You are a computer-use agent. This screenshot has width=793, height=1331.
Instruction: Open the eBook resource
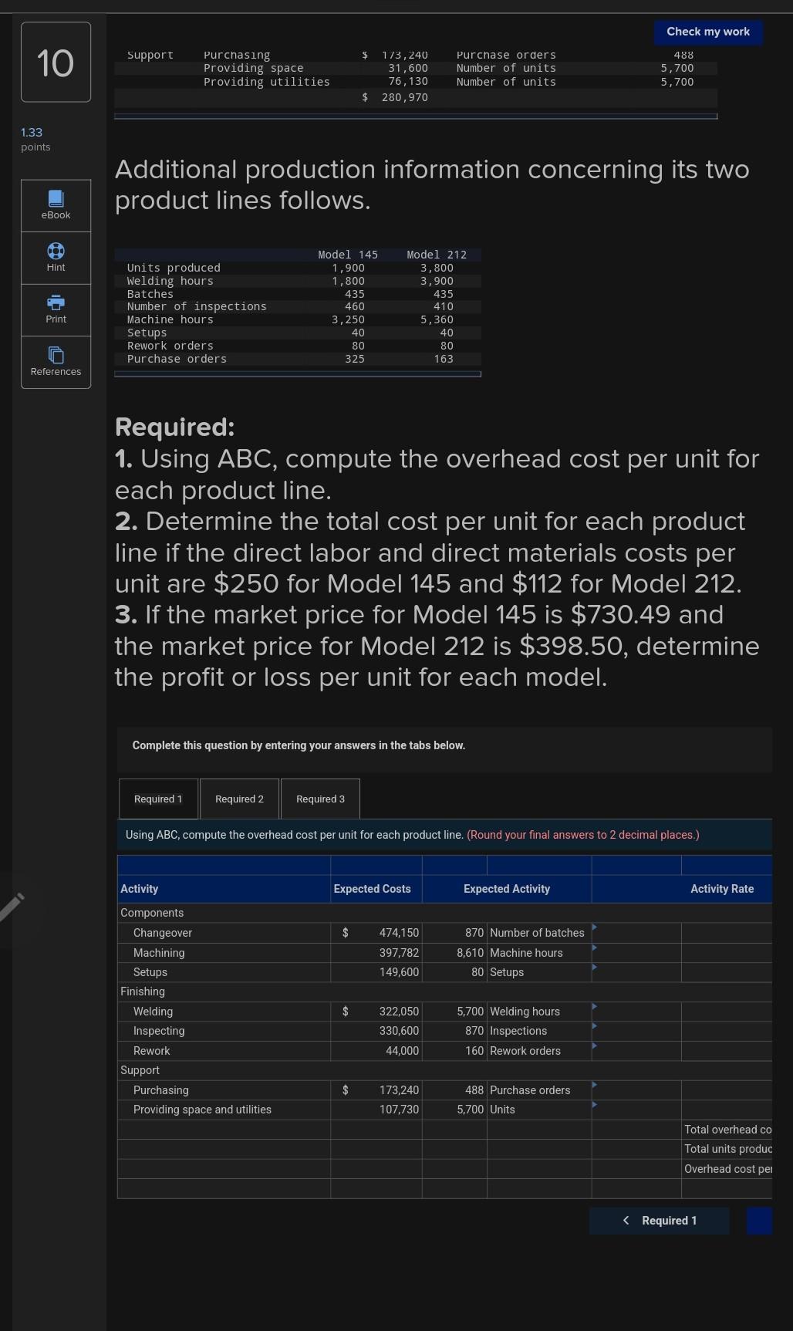coord(56,205)
